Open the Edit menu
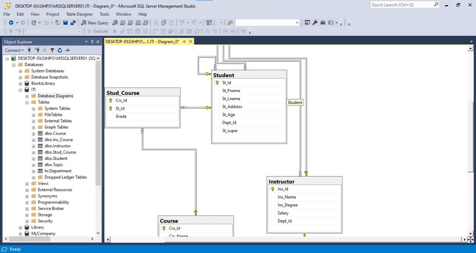 coord(20,14)
